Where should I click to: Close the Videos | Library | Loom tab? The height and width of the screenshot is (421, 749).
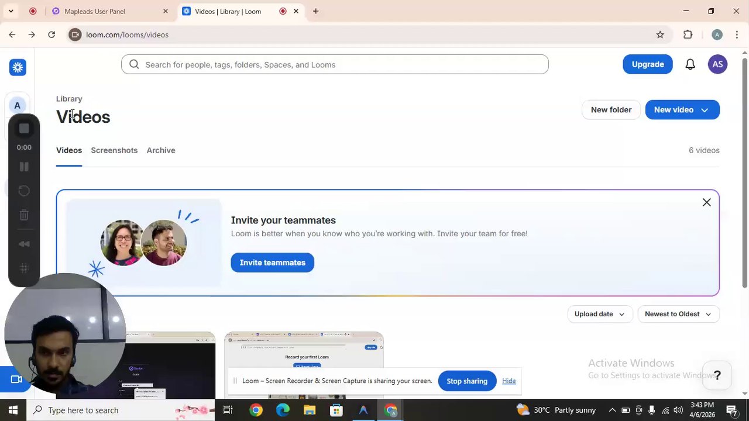click(x=296, y=11)
